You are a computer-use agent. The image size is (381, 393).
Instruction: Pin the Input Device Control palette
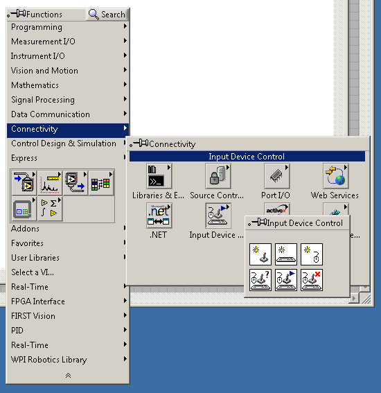pos(257,222)
